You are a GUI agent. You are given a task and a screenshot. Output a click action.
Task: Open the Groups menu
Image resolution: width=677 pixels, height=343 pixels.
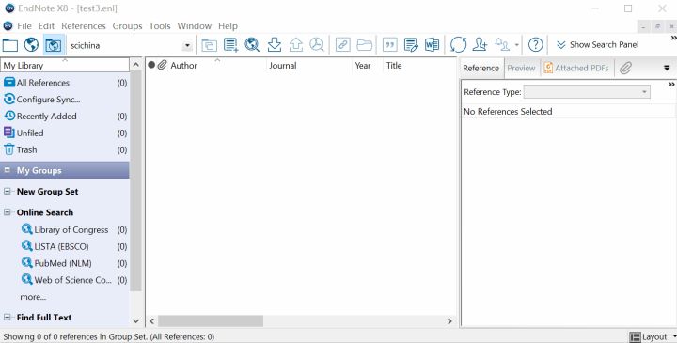coord(127,26)
